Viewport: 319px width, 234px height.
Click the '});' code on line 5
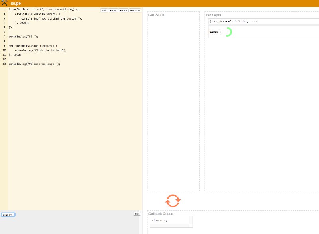(11, 27)
